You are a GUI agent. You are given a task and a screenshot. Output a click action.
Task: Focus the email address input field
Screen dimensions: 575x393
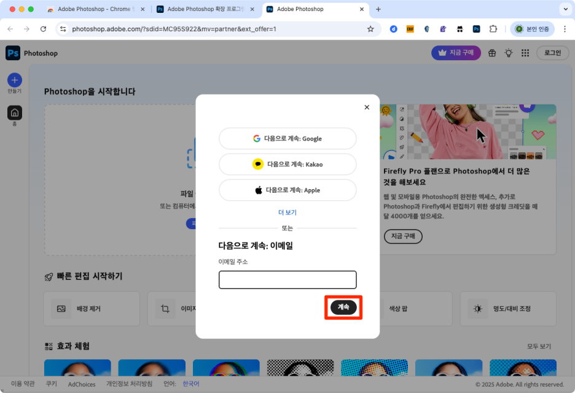[287, 280]
